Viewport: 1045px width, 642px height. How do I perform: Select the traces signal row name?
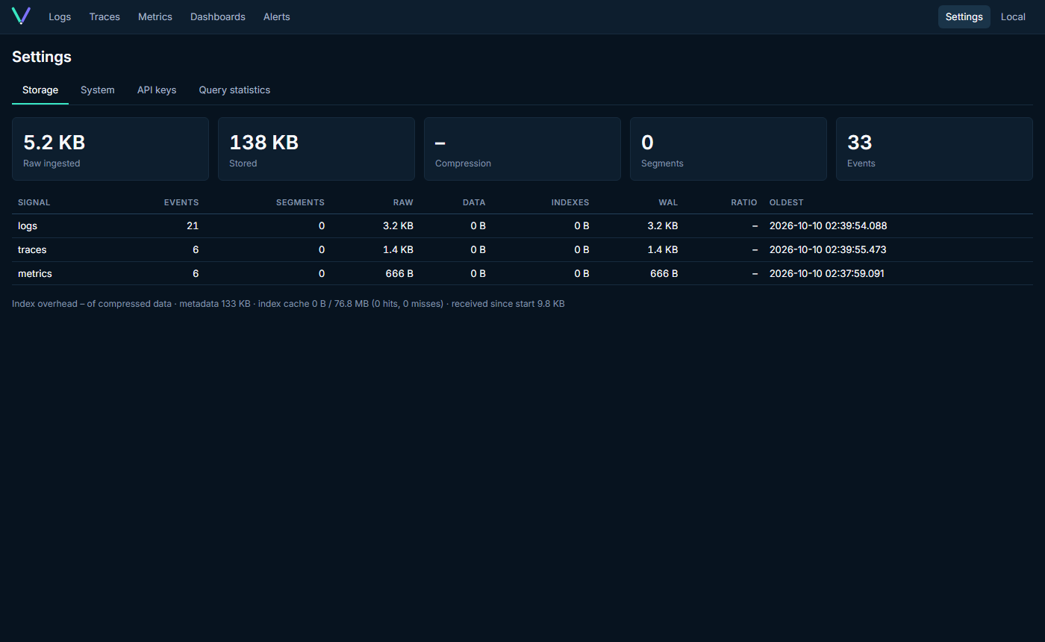pyautogui.click(x=32, y=249)
